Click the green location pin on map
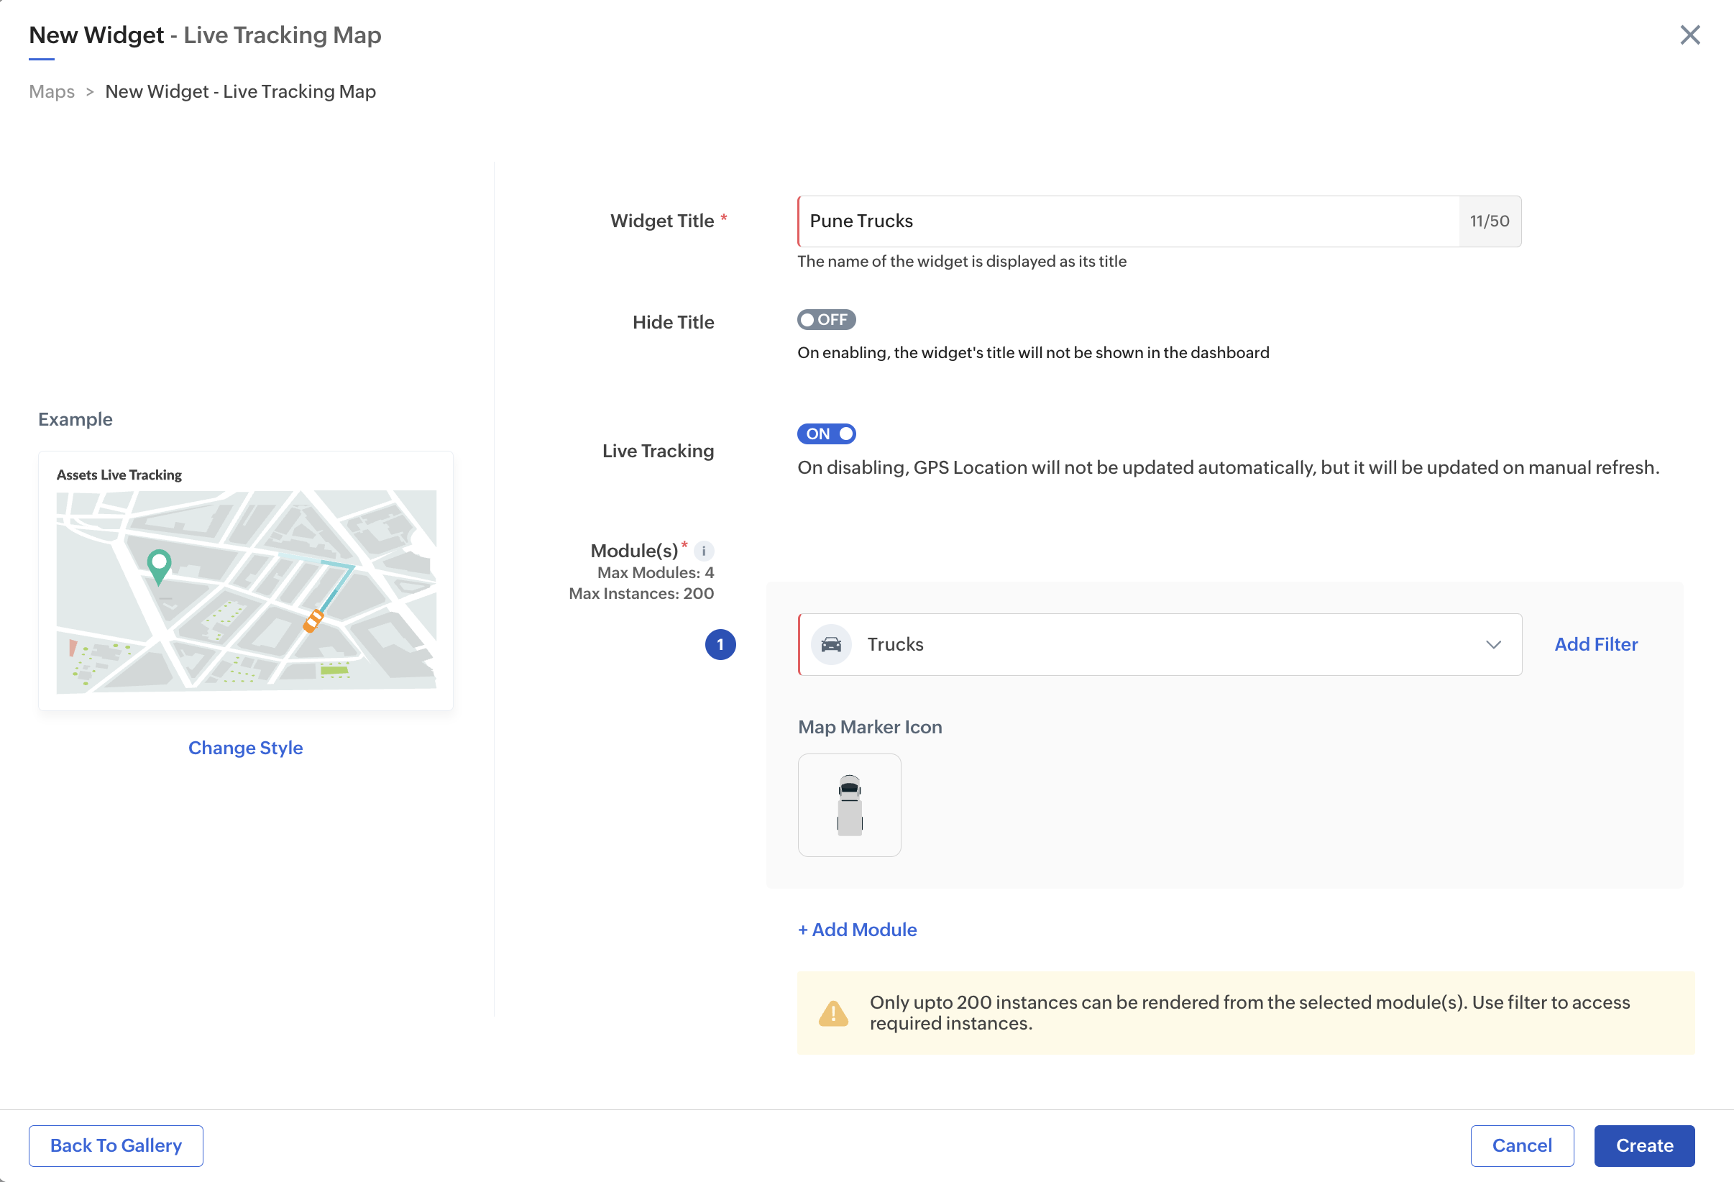Screen dimensions: 1734x1182 (159, 566)
